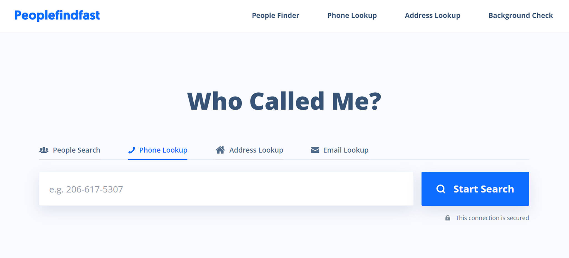Click the envelope icon for Email Lookup

click(315, 150)
